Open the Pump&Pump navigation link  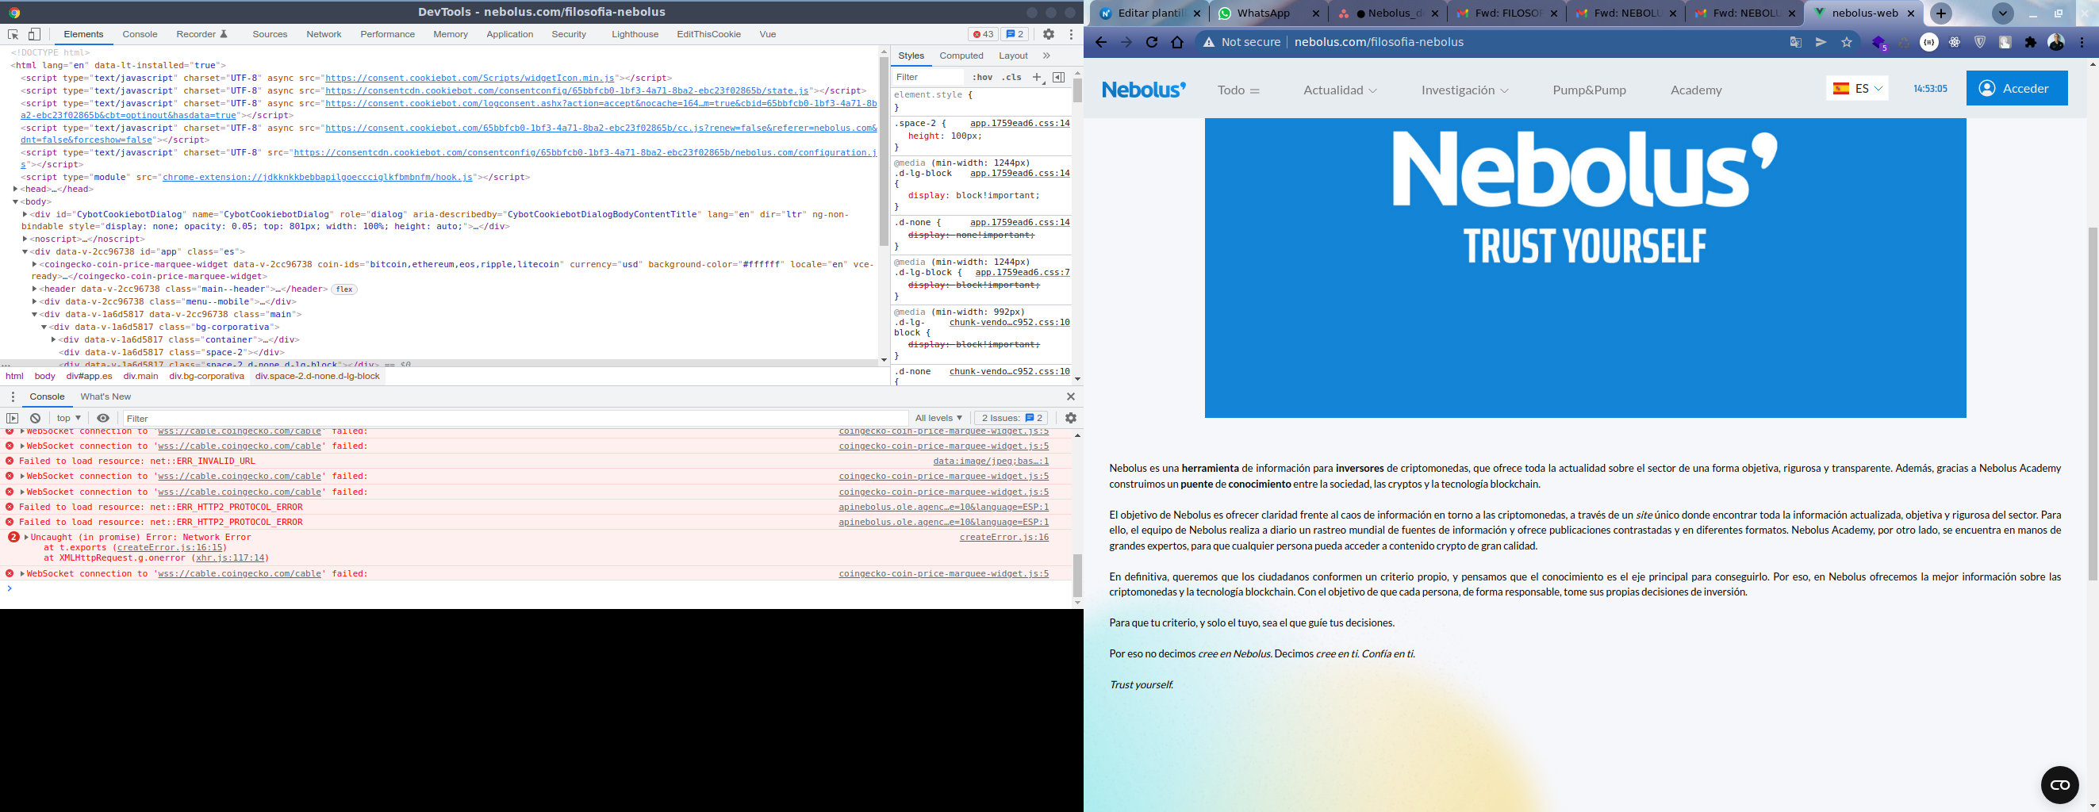point(1589,90)
